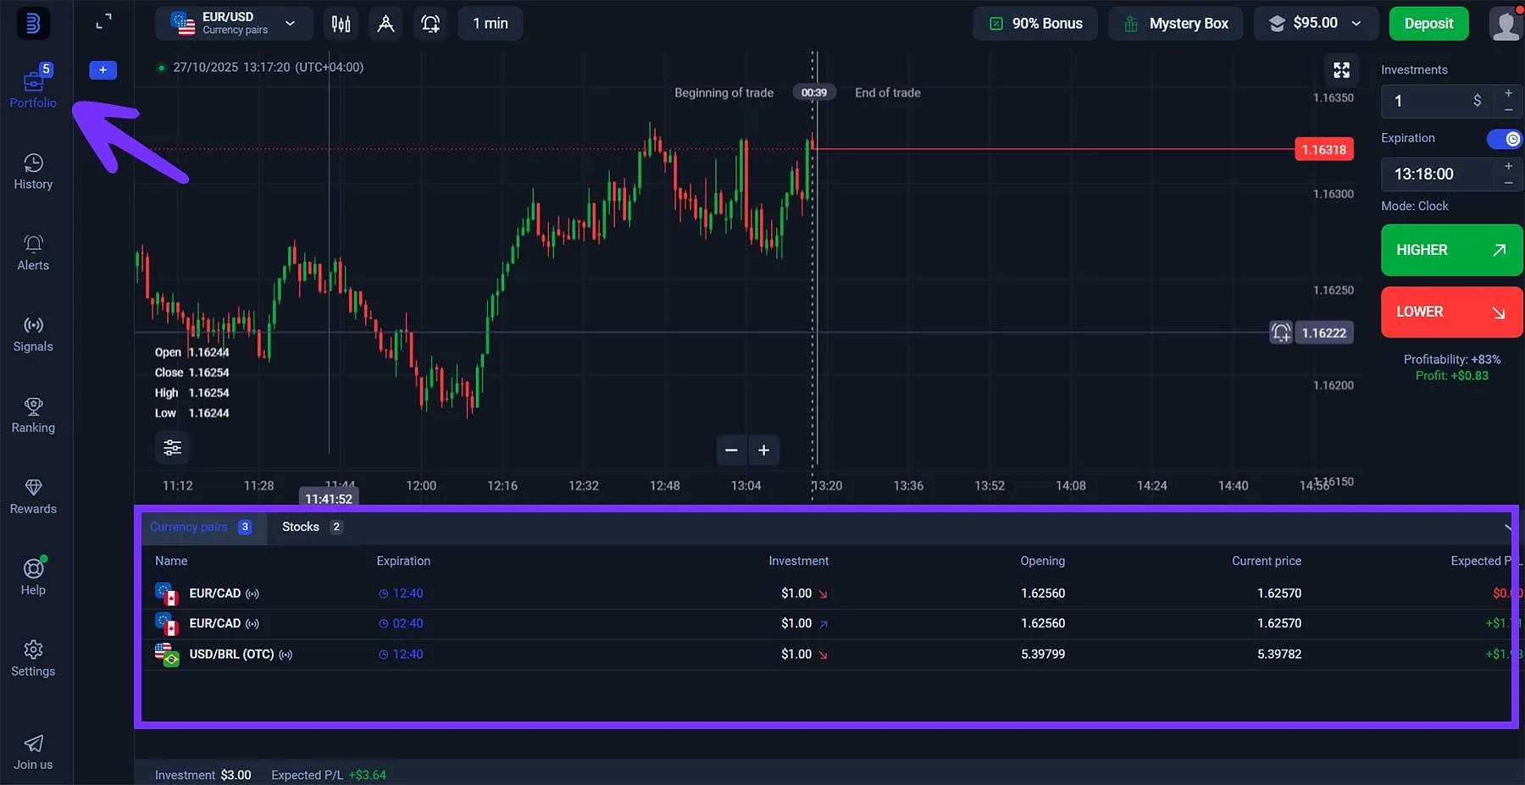Disable the Expiration clock toggle

pos(1506,139)
